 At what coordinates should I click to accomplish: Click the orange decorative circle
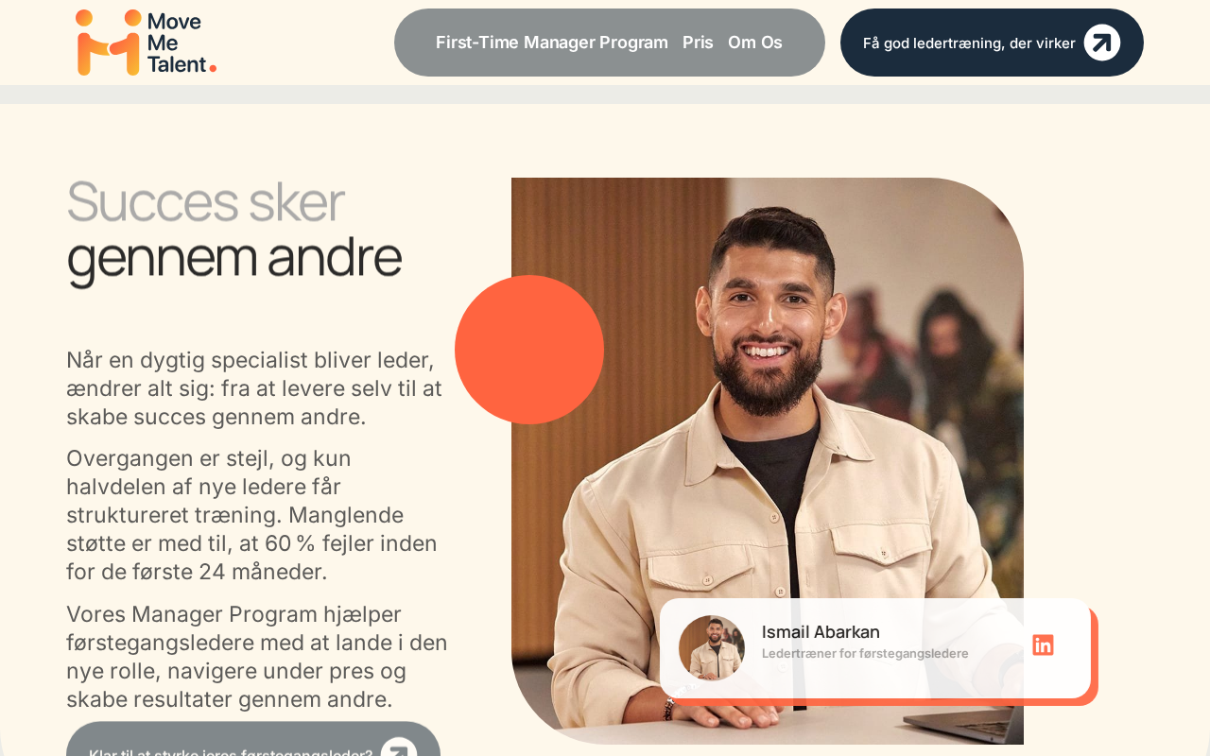[x=529, y=350]
